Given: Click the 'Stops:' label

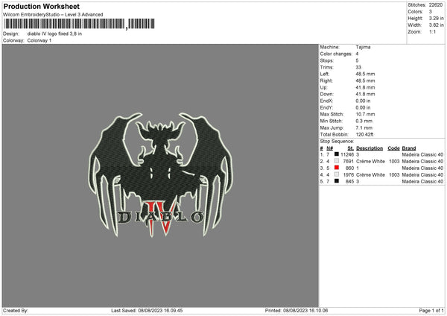Looking at the screenshot, I should pos(327,61).
